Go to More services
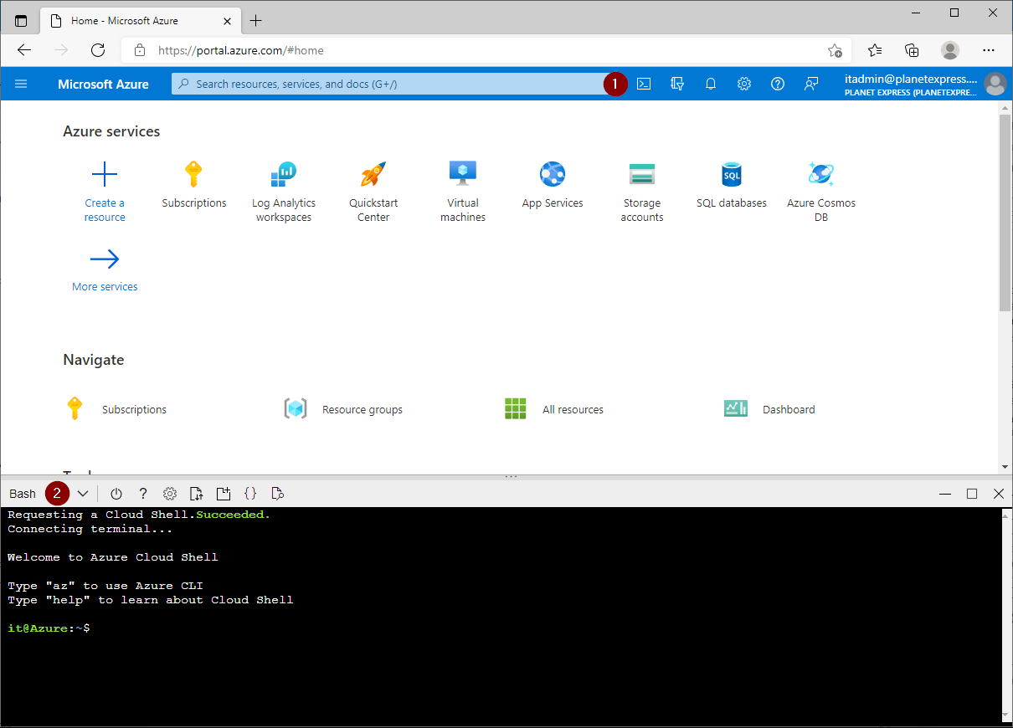1013x728 pixels. pyautogui.click(x=105, y=269)
